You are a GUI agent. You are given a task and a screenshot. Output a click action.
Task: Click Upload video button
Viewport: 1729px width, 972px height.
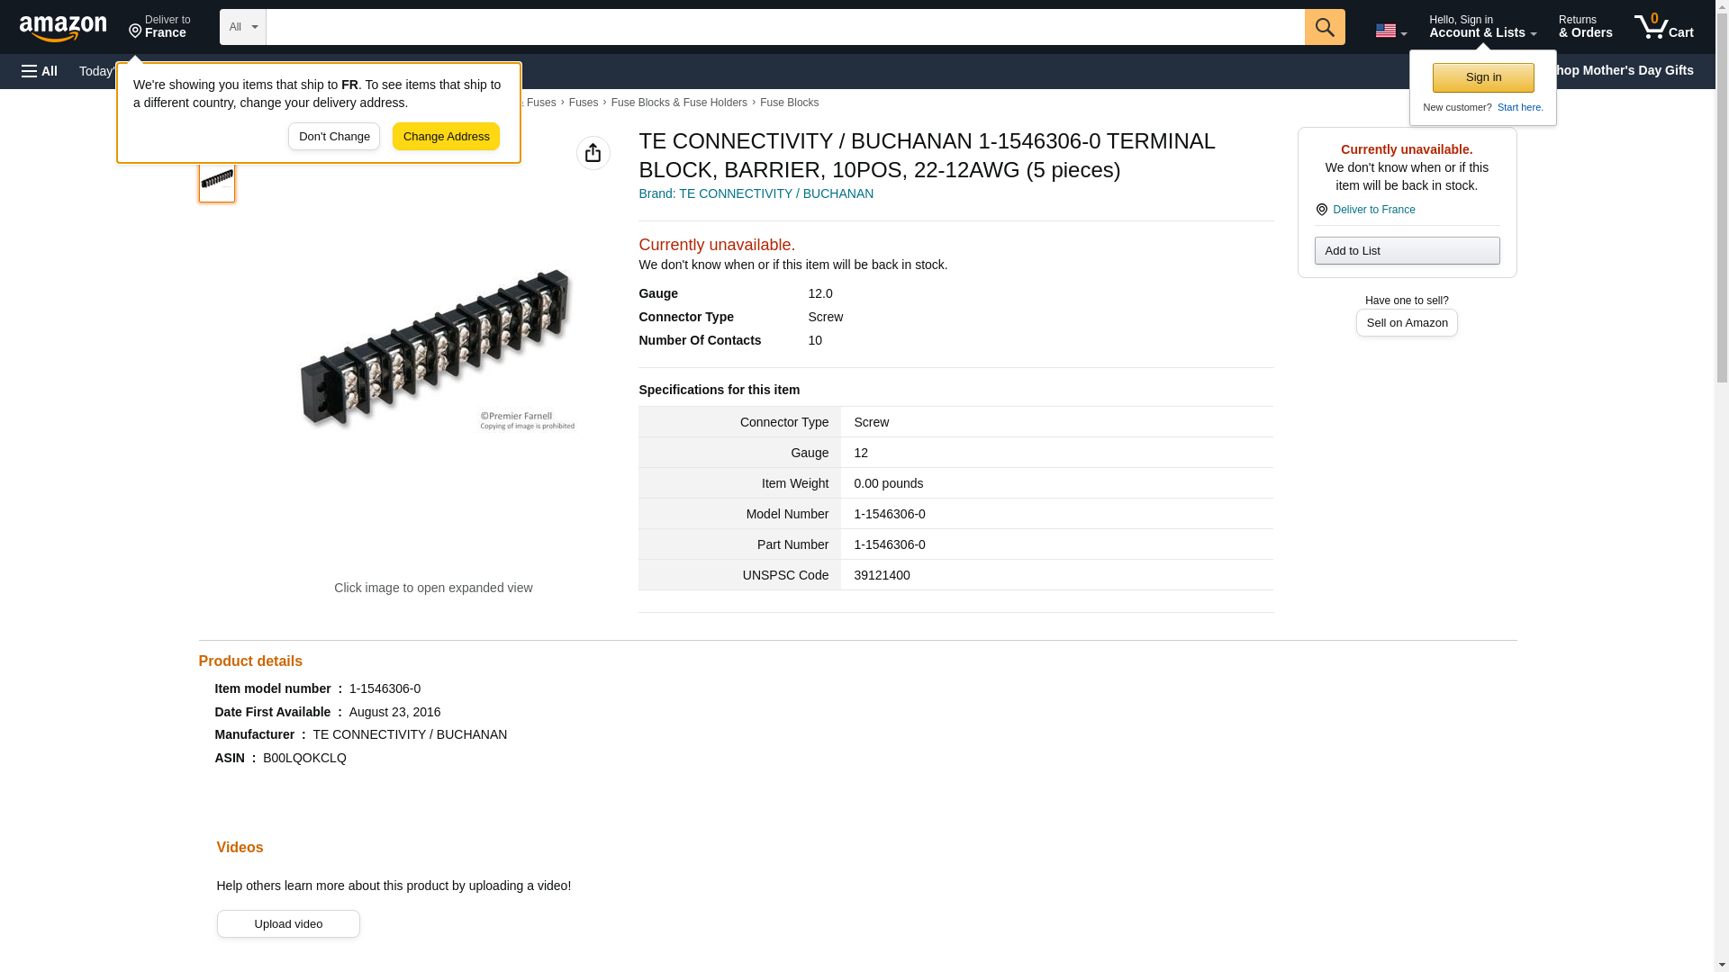[288, 923]
